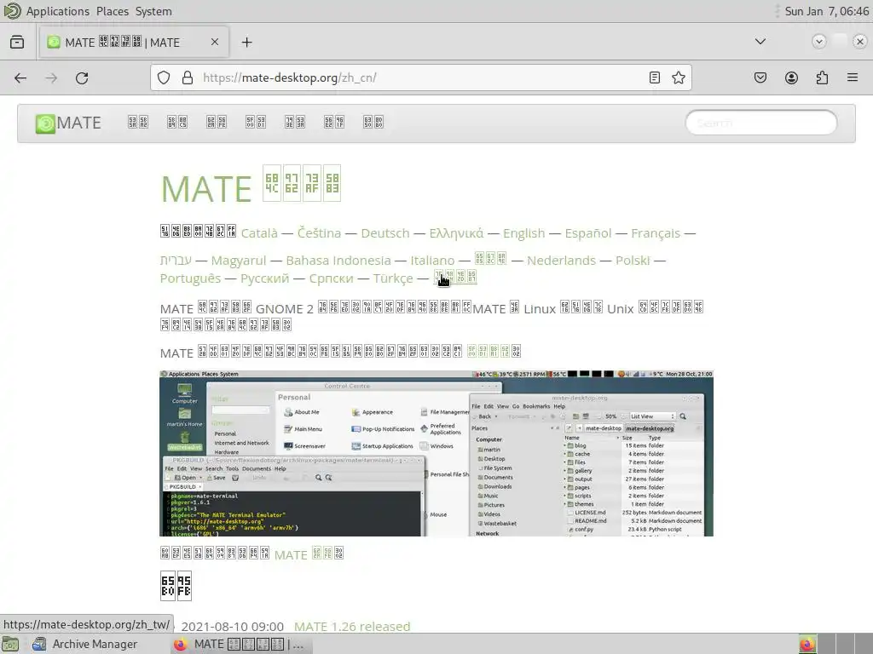Open the Firefox account icon
Viewport: 873px width, 654px height.
click(x=791, y=77)
